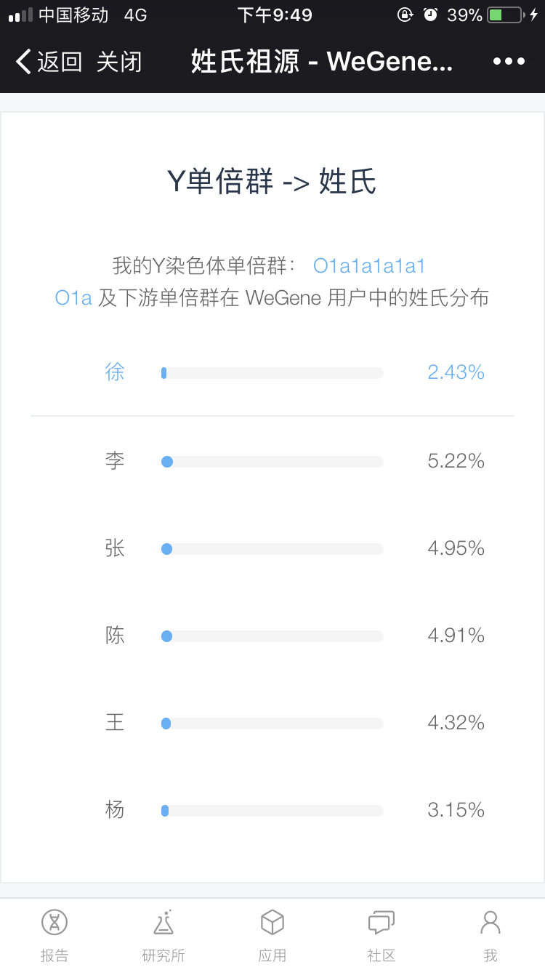
Task: Click the 陈 surname progress bar
Action: click(272, 636)
